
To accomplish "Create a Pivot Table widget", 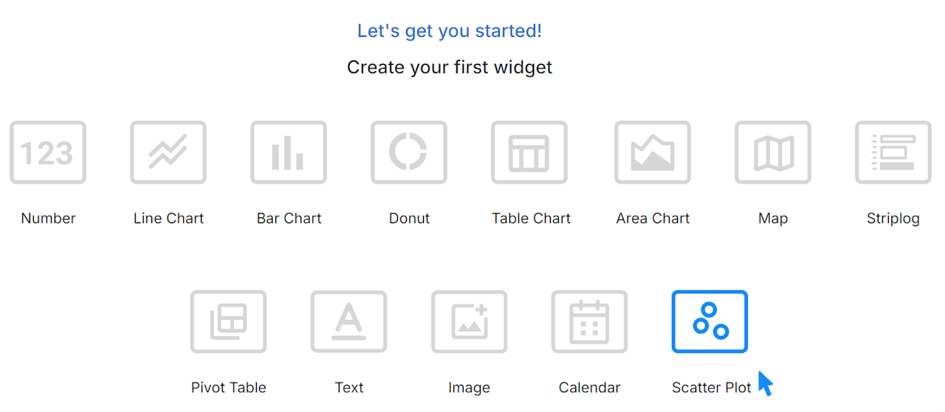I will 229,321.
